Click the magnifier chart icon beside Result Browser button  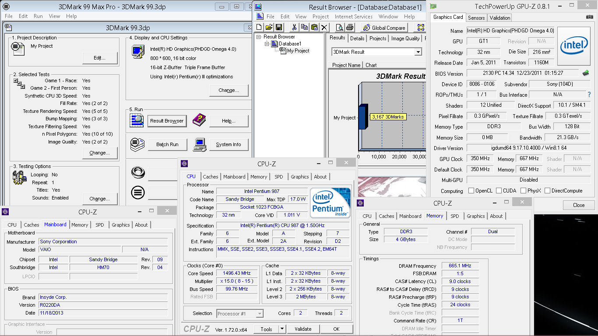point(137,120)
